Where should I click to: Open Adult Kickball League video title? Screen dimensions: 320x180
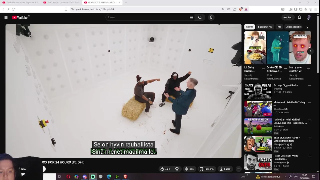click(x=290, y=121)
